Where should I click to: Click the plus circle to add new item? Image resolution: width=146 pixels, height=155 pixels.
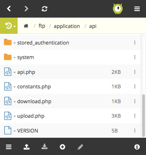[x=62, y=147]
